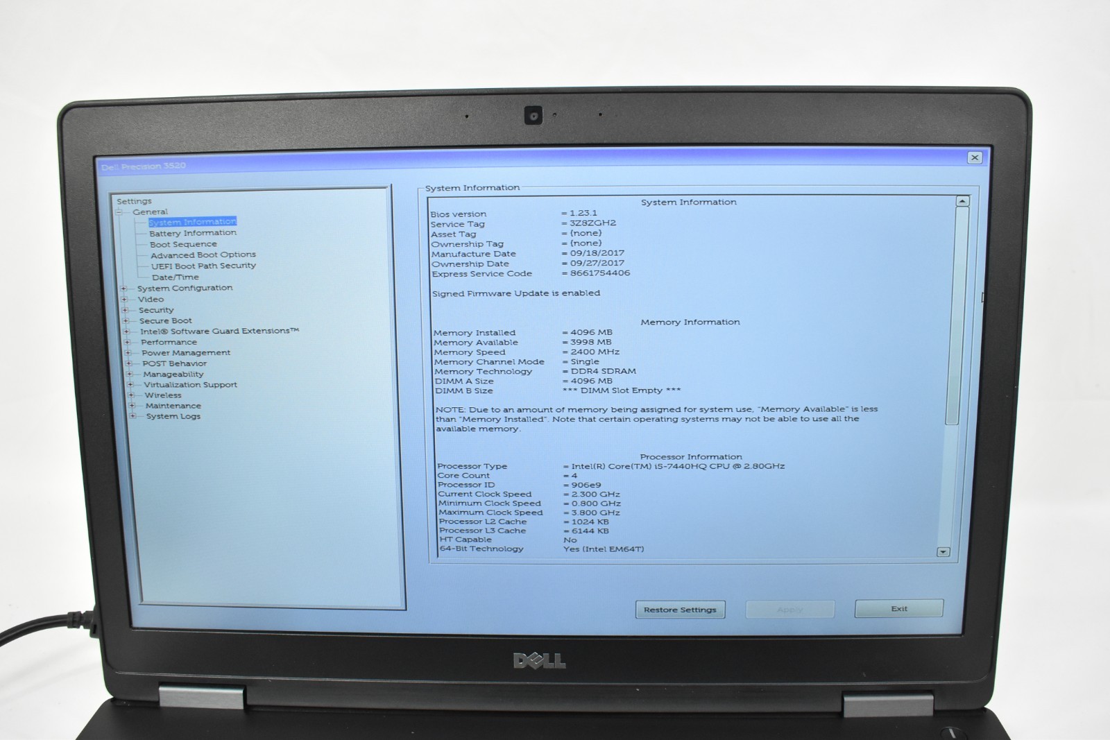
Task: Expand the Manageability node
Action: coord(130,374)
